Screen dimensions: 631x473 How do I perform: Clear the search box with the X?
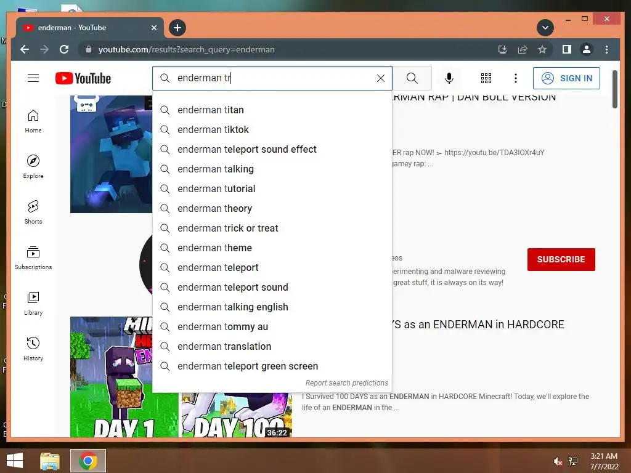(x=381, y=78)
